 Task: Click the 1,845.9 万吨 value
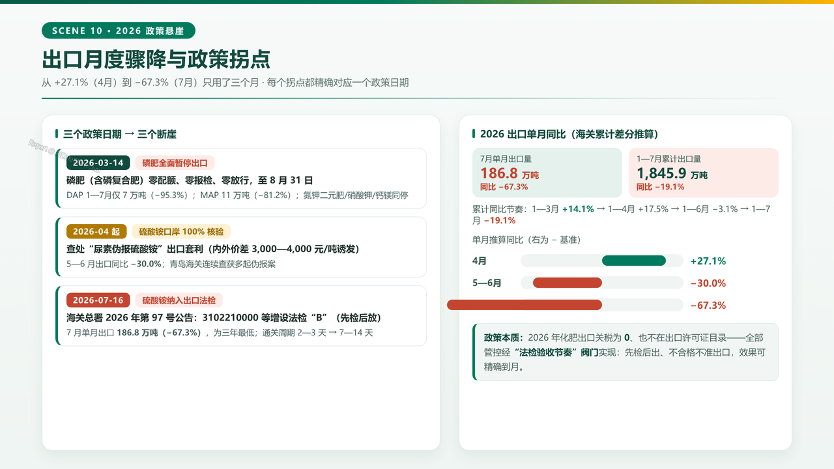(x=672, y=173)
